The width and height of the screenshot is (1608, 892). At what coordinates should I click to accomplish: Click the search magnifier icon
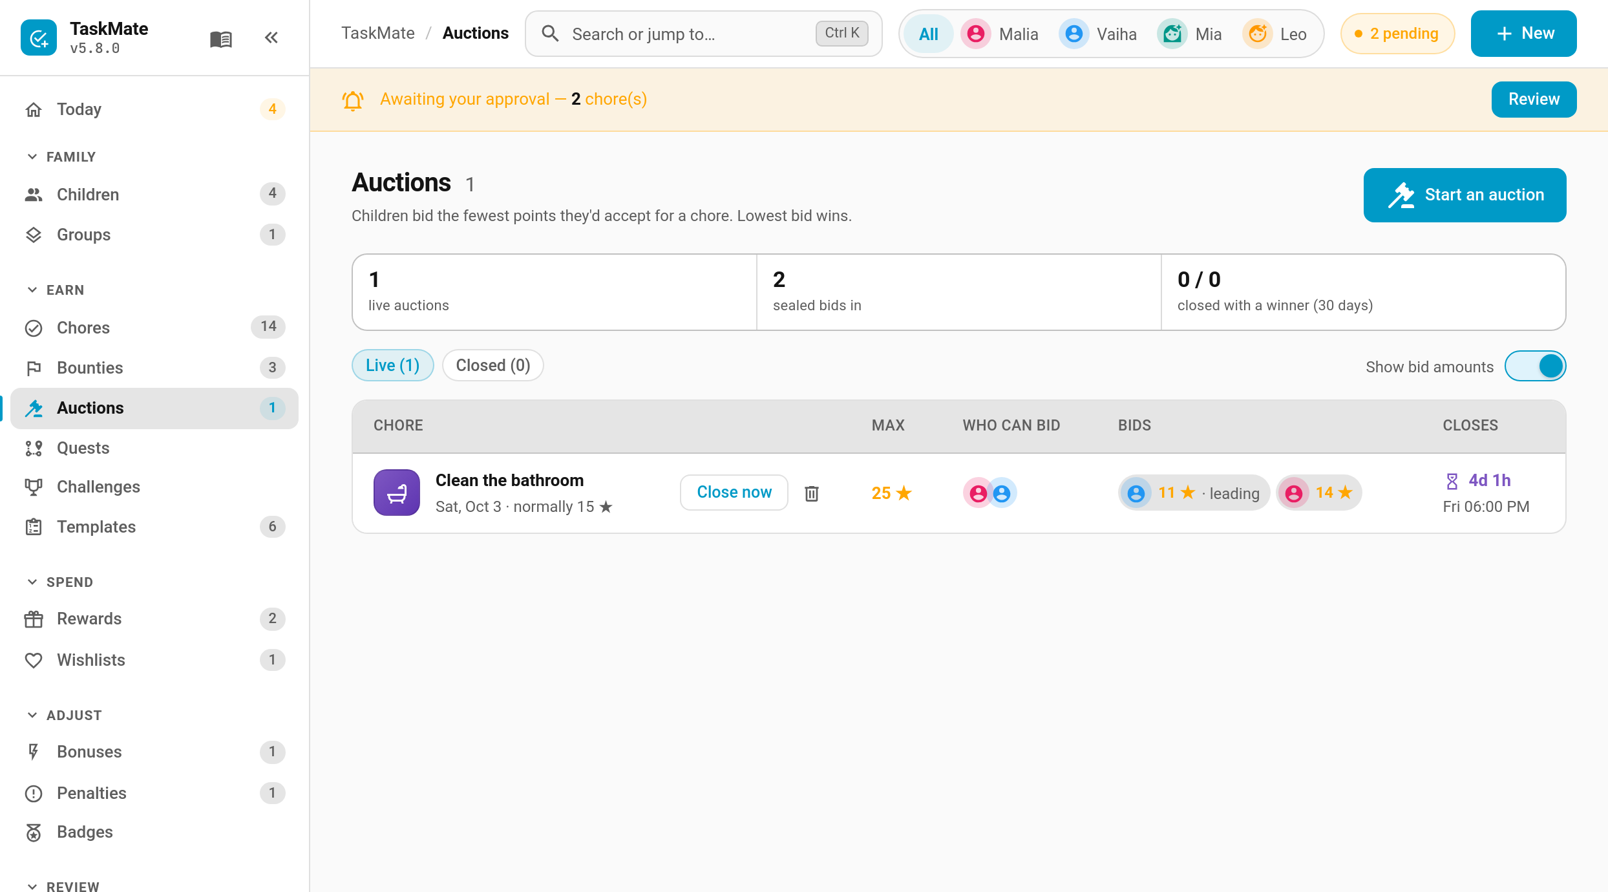(x=550, y=34)
